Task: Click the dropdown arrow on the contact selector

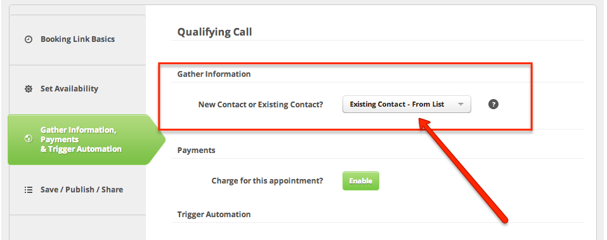Action: [460, 105]
